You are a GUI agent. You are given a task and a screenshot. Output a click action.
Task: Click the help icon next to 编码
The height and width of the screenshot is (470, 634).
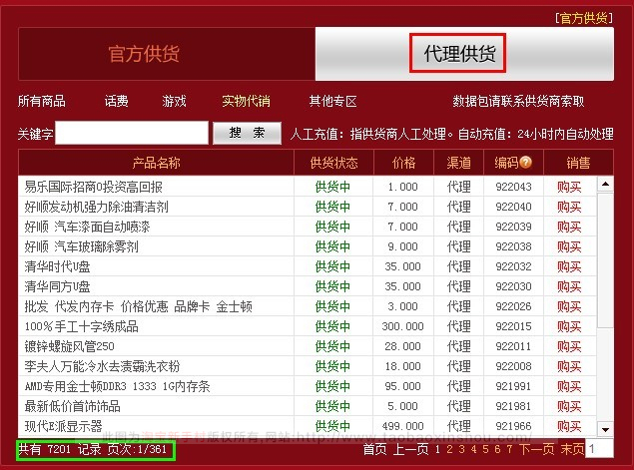pos(525,163)
